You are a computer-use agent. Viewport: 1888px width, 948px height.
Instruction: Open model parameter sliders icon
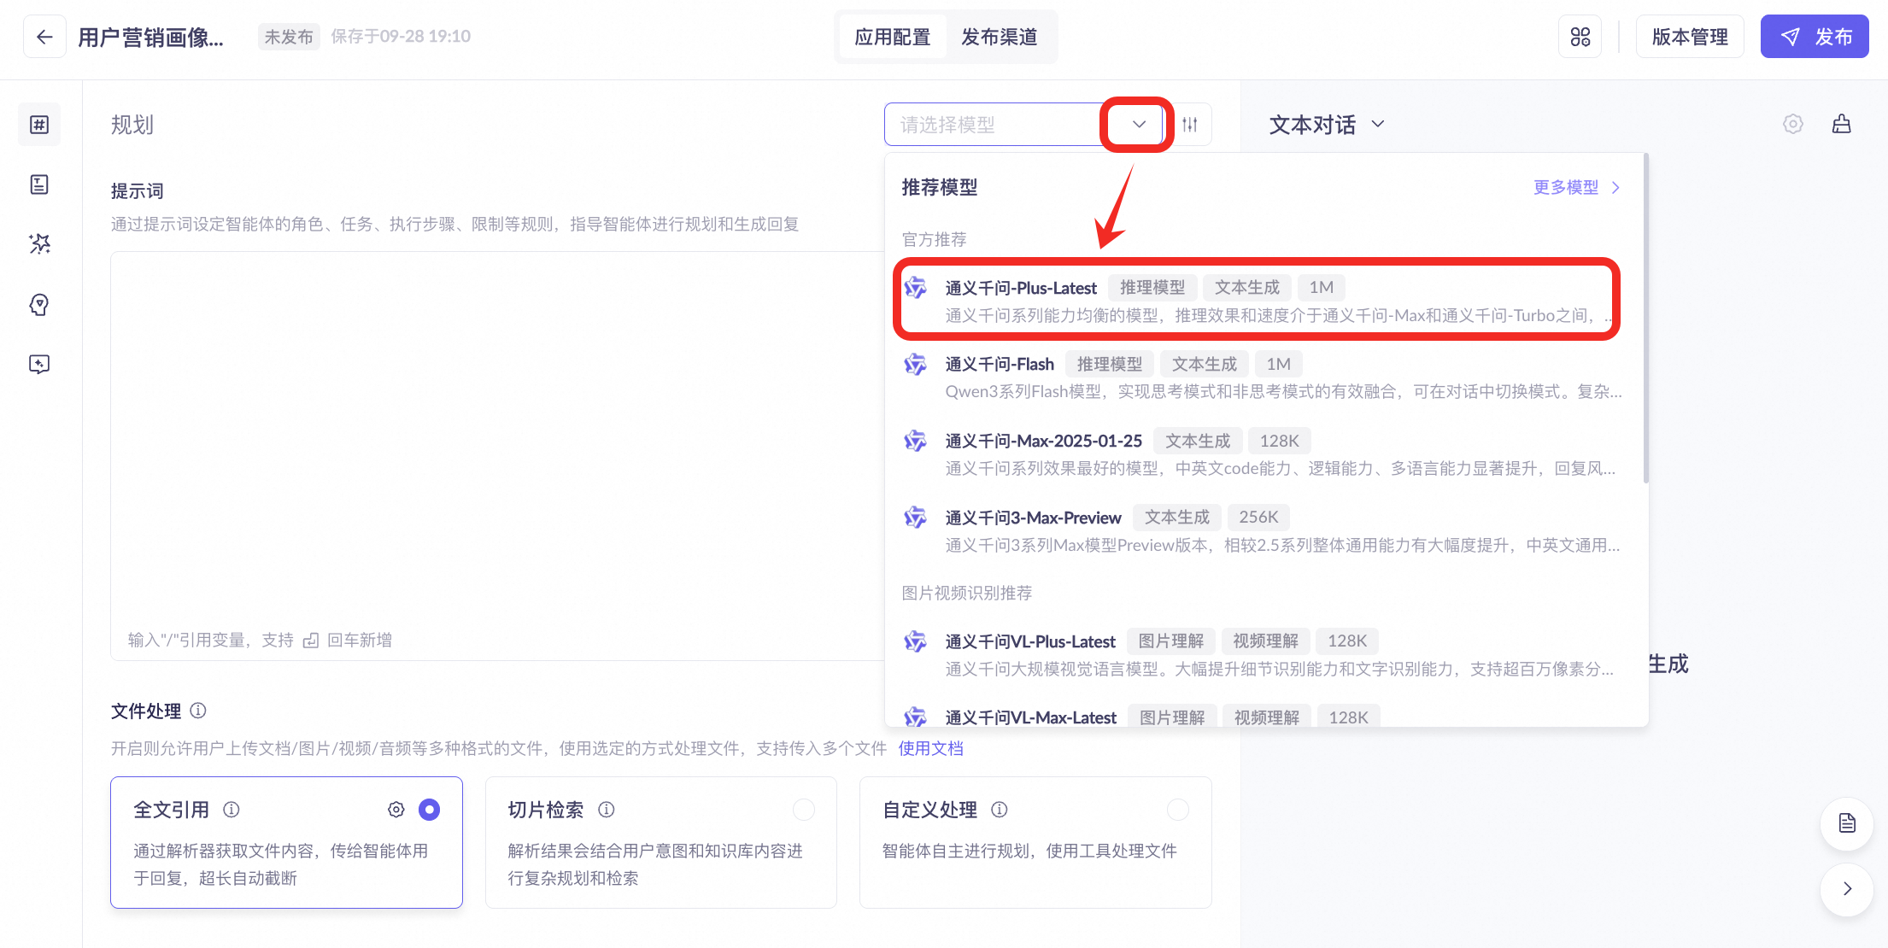click(1190, 125)
